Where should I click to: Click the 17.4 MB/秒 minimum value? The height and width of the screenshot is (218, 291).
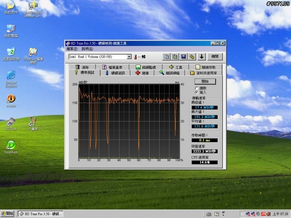(205, 108)
